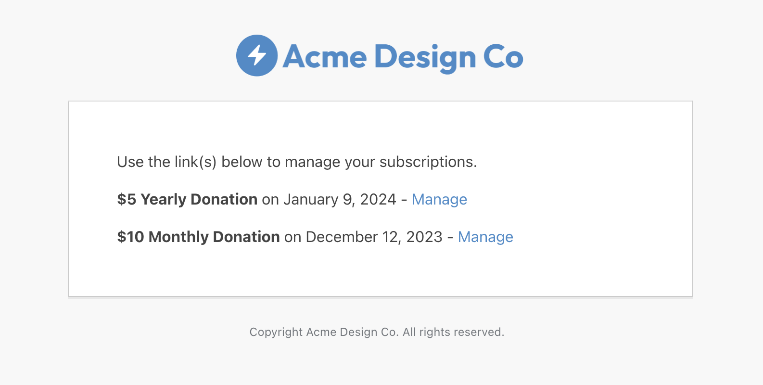Open Manage link for $10 Monthly Donation
This screenshot has height=385, width=763.
click(485, 237)
